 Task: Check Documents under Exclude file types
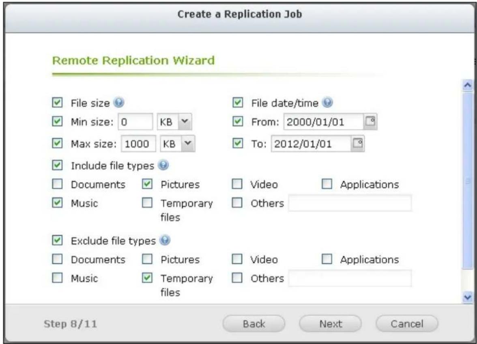coord(57,259)
